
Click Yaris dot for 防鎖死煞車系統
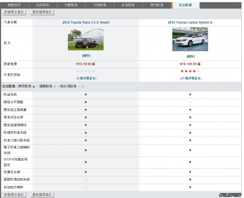(x=86, y=133)
